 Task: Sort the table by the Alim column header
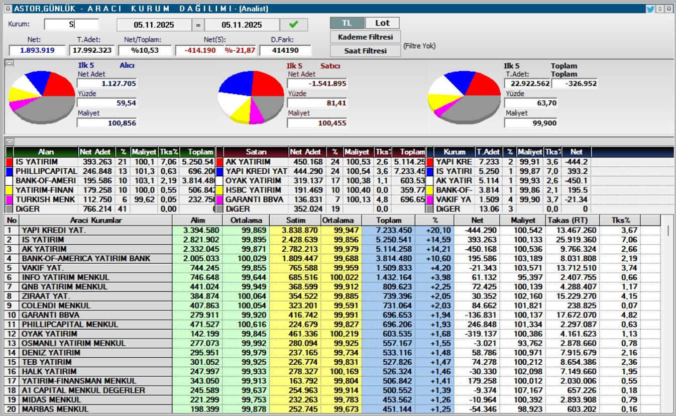click(197, 220)
